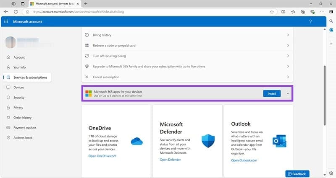Open the Defender link

pyautogui.click(x=170, y=160)
